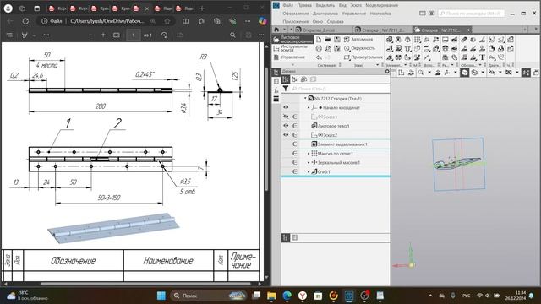
Task: Click the Автолиния sketch tool
Action: point(358,40)
